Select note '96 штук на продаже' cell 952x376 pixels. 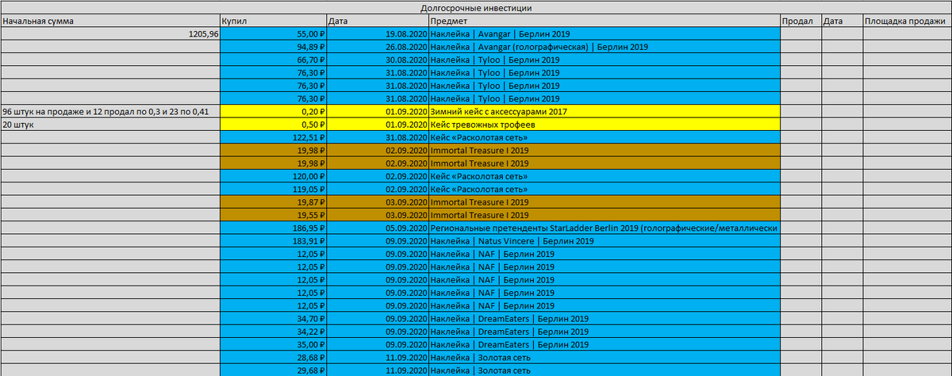pyautogui.click(x=110, y=111)
